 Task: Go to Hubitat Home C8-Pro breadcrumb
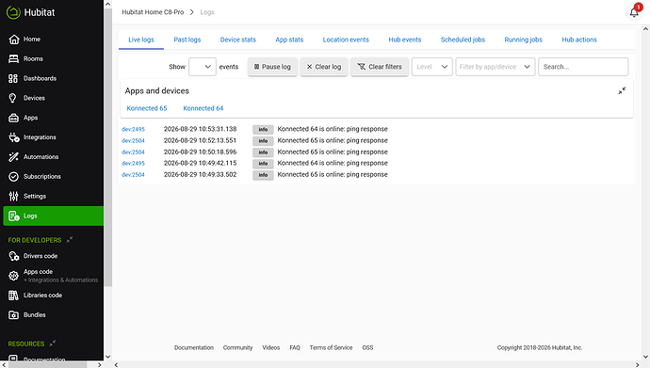coord(153,12)
